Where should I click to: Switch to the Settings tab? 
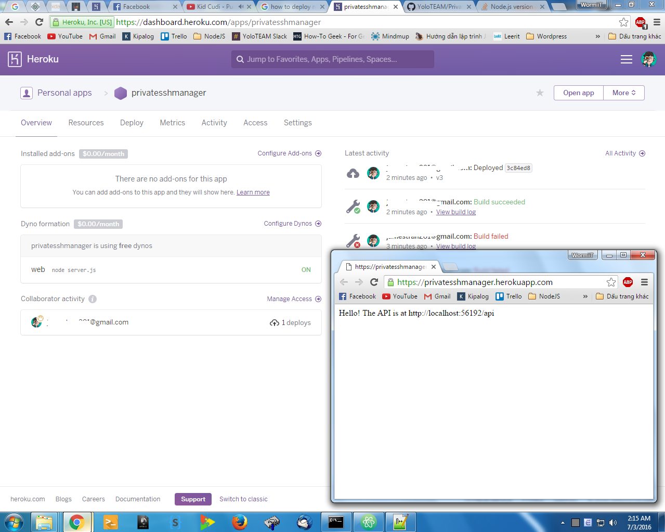click(x=297, y=123)
